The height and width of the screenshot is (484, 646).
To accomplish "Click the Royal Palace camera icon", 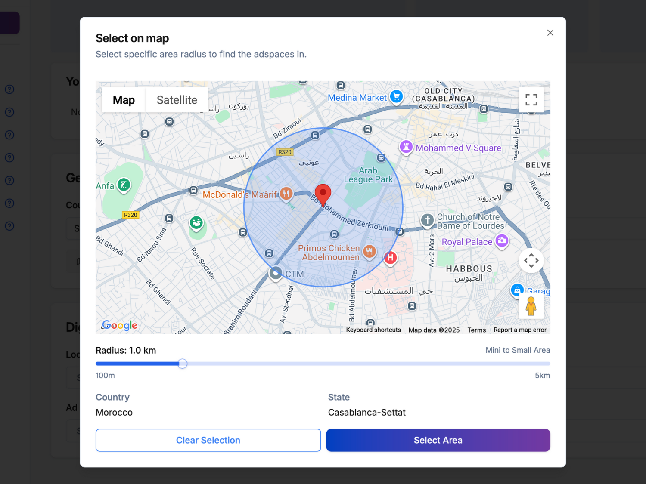I will coord(501,241).
